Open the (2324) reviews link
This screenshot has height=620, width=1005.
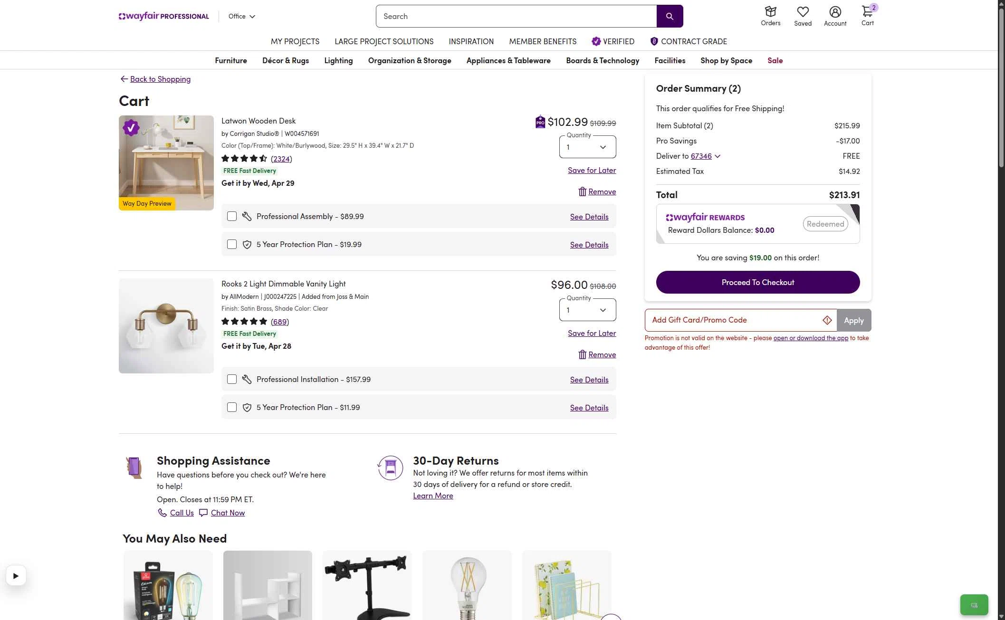pyautogui.click(x=281, y=159)
